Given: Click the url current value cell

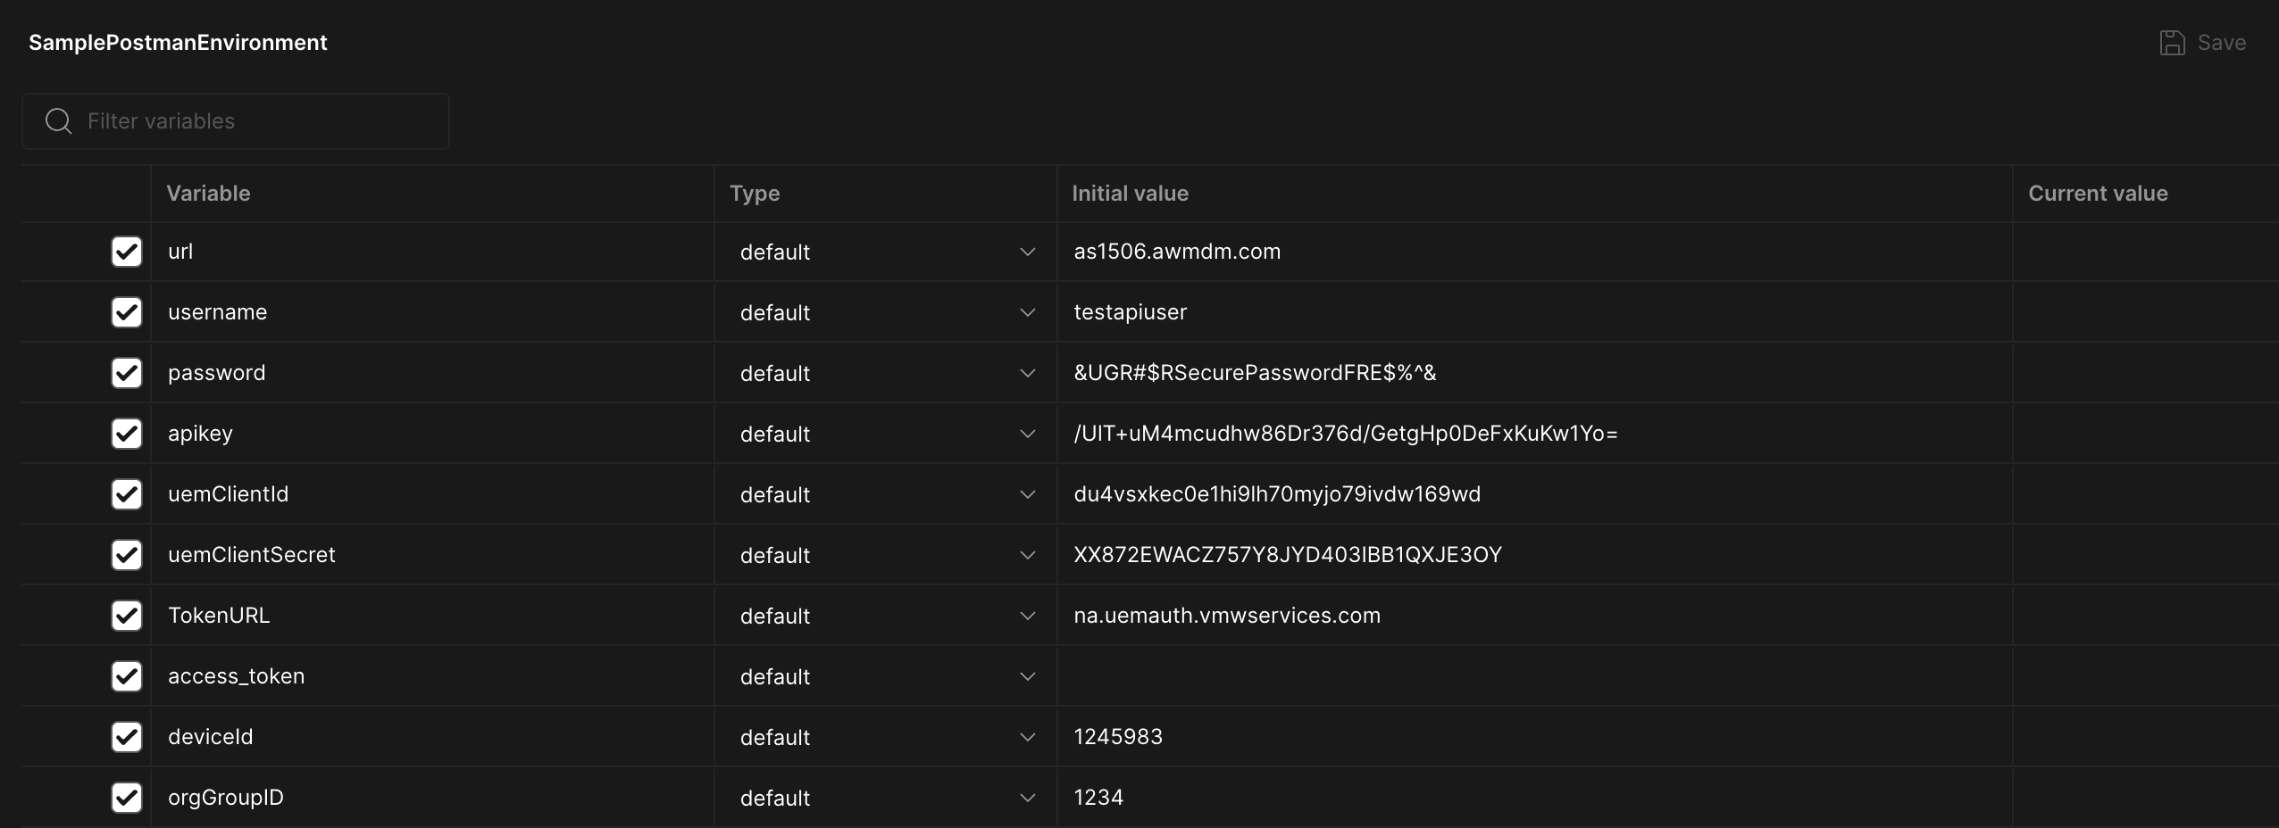Looking at the screenshot, I should point(2145,252).
